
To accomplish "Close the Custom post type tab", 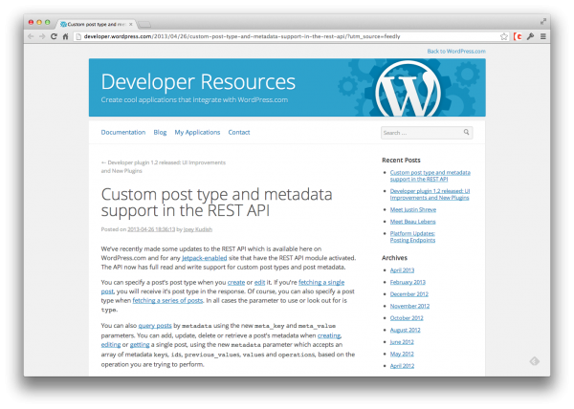I will click(131, 24).
